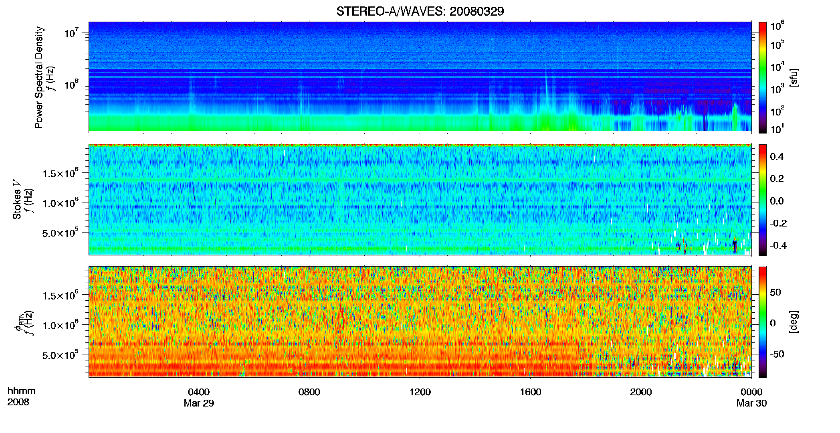Click the -50 value on degree colorbar
Image resolution: width=840 pixels, height=433 pixels.
click(777, 354)
